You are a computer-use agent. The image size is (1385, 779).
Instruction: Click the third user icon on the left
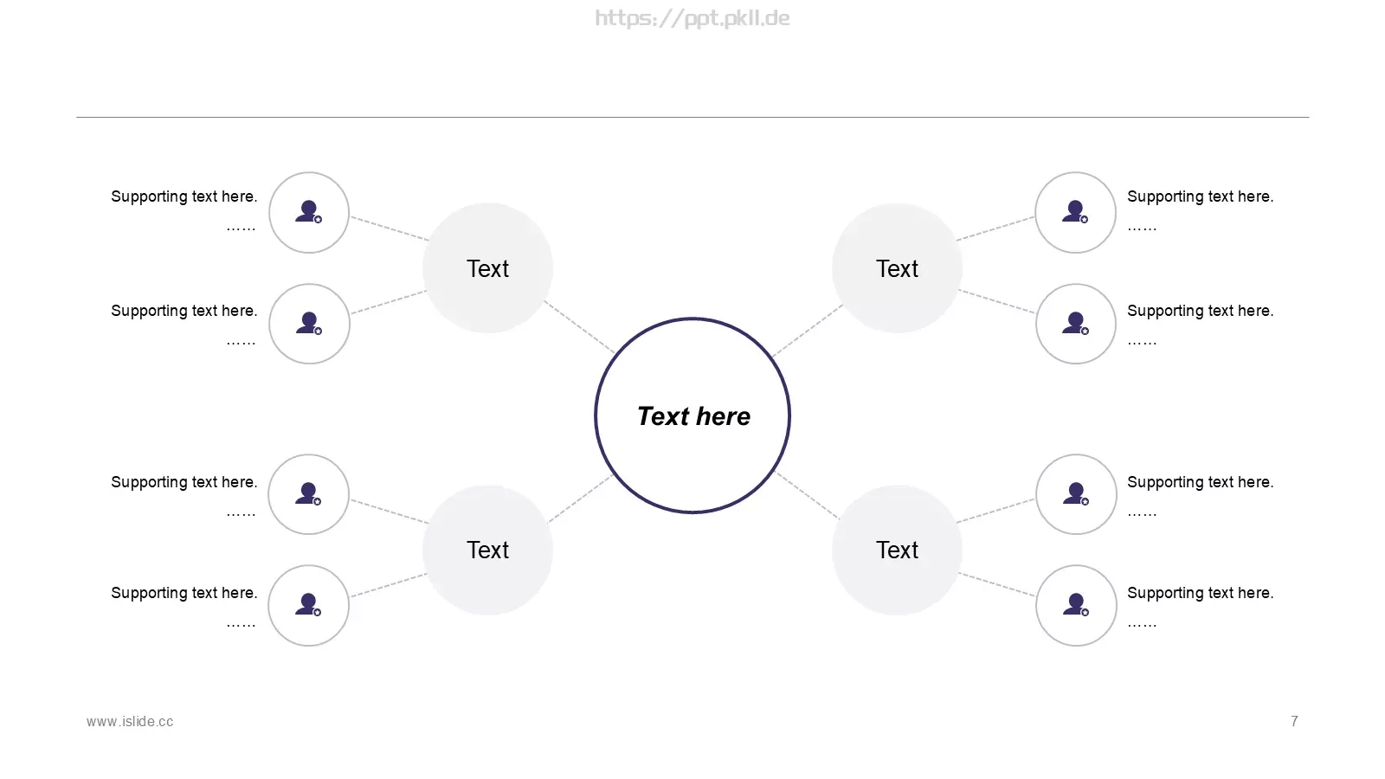click(308, 494)
